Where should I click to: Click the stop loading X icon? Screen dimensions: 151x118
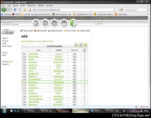click(x=20, y=10)
